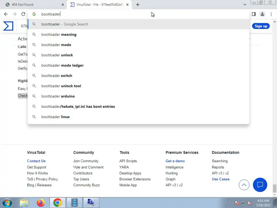
Task: Close the VirusTotal tab
Action: click(127, 5)
